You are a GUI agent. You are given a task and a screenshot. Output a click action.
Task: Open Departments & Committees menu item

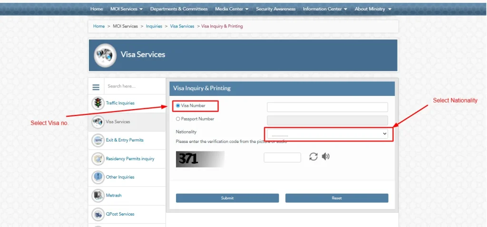pyautogui.click(x=179, y=9)
